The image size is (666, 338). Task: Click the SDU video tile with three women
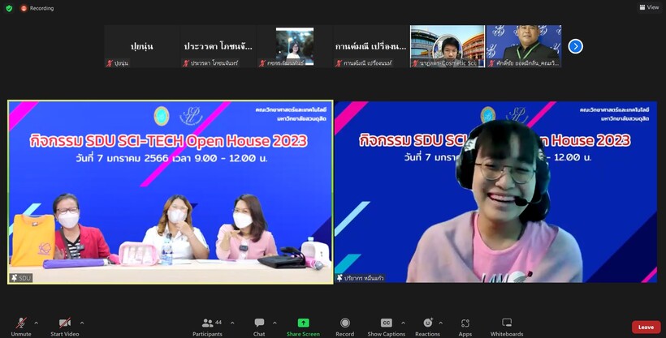(x=171, y=192)
